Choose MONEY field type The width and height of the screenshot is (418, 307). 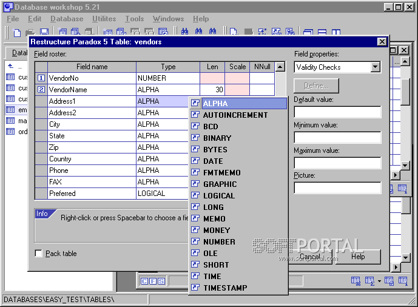(238, 231)
